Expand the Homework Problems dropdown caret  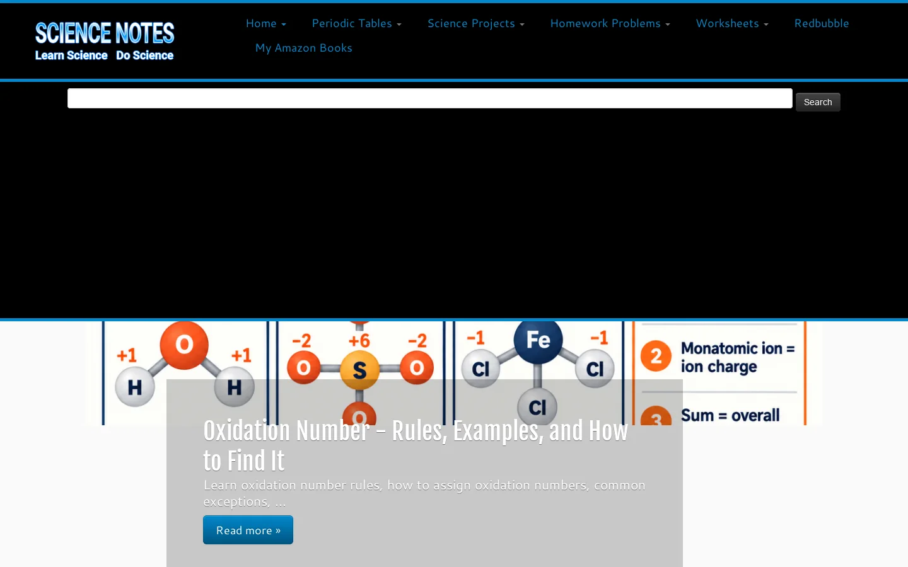point(668,25)
